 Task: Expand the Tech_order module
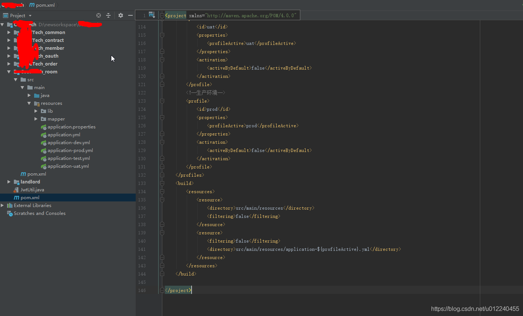(9, 64)
